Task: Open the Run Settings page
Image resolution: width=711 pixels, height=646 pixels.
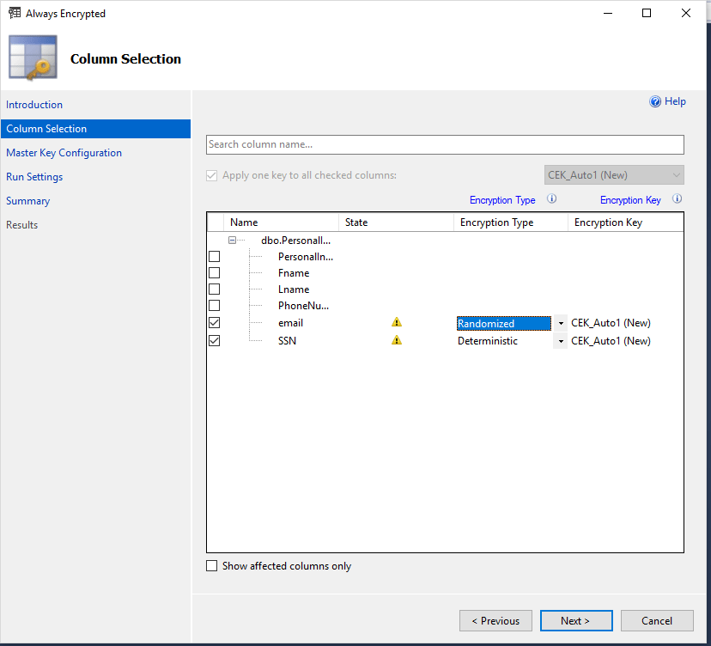Action: [x=34, y=177]
